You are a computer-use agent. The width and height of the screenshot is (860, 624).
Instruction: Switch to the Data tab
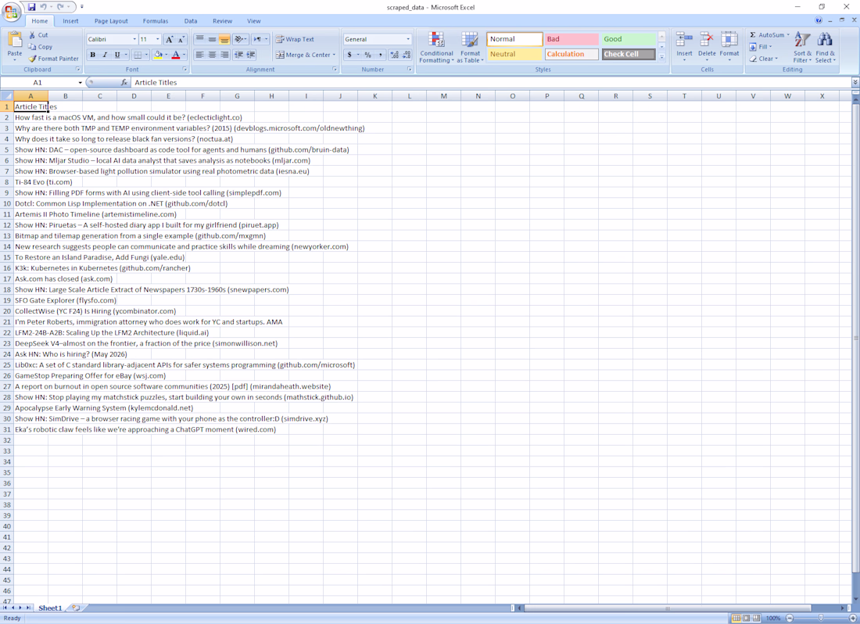190,21
